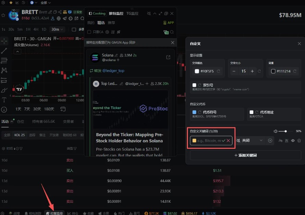Screen dimensions: 305x215
Task: Filter the 时间 column with funnel icon
Action: [21, 148]
